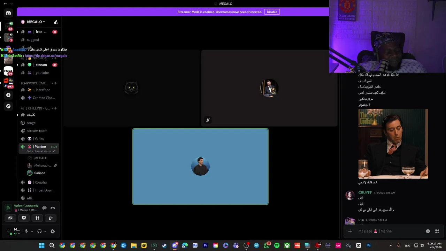This screenshot has height=251, width=446.
Task: Open User Settings gear icon
Action: tap(53, 231)
